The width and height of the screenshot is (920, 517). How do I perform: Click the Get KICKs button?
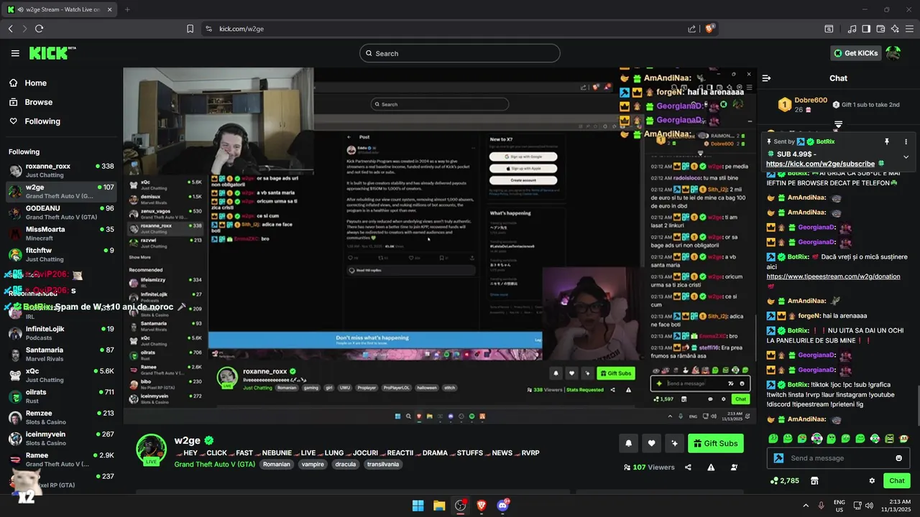pos(855,53)
